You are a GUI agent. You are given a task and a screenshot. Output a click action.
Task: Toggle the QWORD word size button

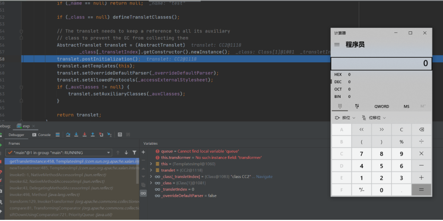(382, 106)
